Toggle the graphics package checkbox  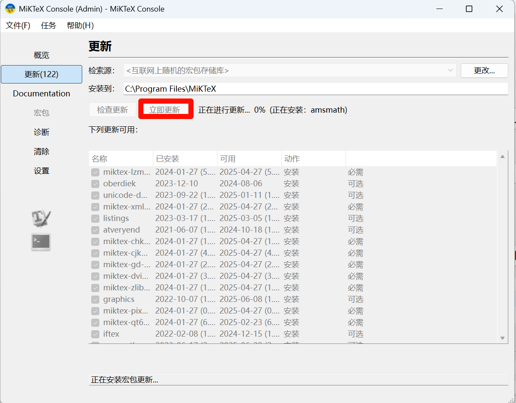click(x=95, y=299)
